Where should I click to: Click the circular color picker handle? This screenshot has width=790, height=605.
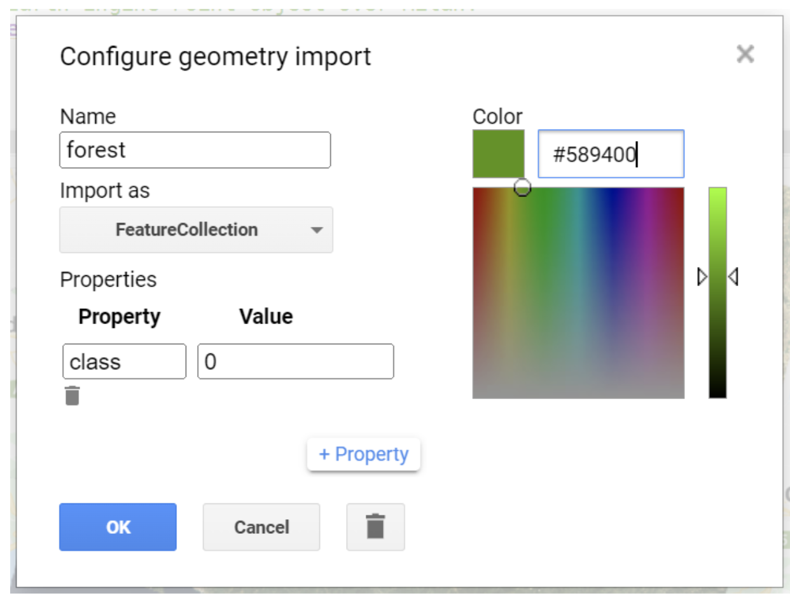point(522,187)
